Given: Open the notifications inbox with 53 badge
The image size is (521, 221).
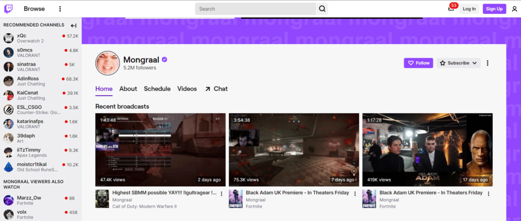Looking at the screenshot, I should pos(451,9).
